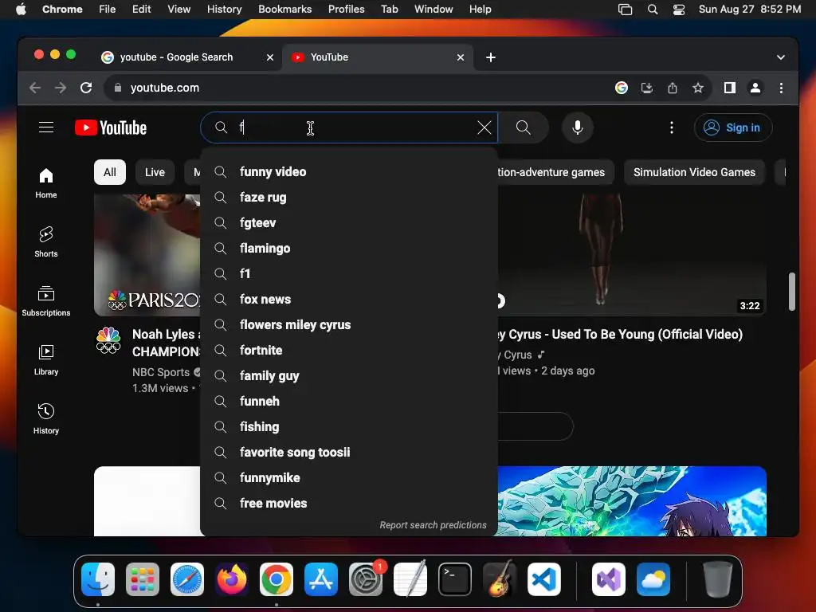Go back in Chrome toolbar
Screen dimensions: 816x612
coord(35,88)
